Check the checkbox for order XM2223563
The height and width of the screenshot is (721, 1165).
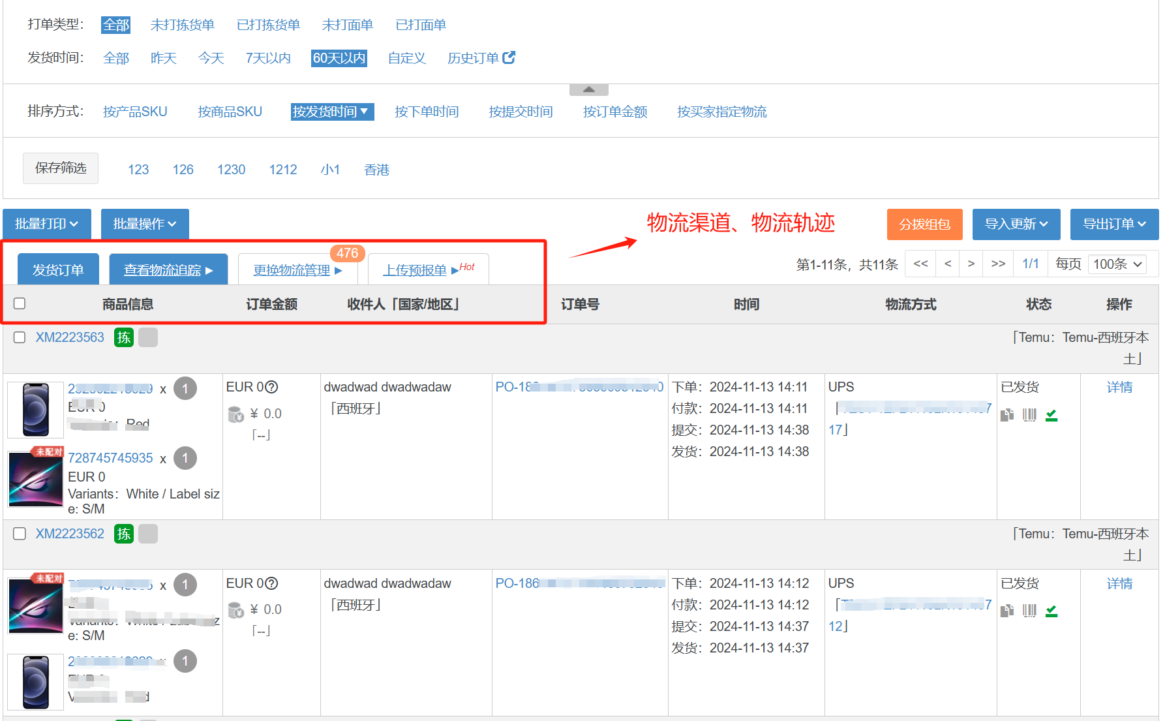coord(19,337)
